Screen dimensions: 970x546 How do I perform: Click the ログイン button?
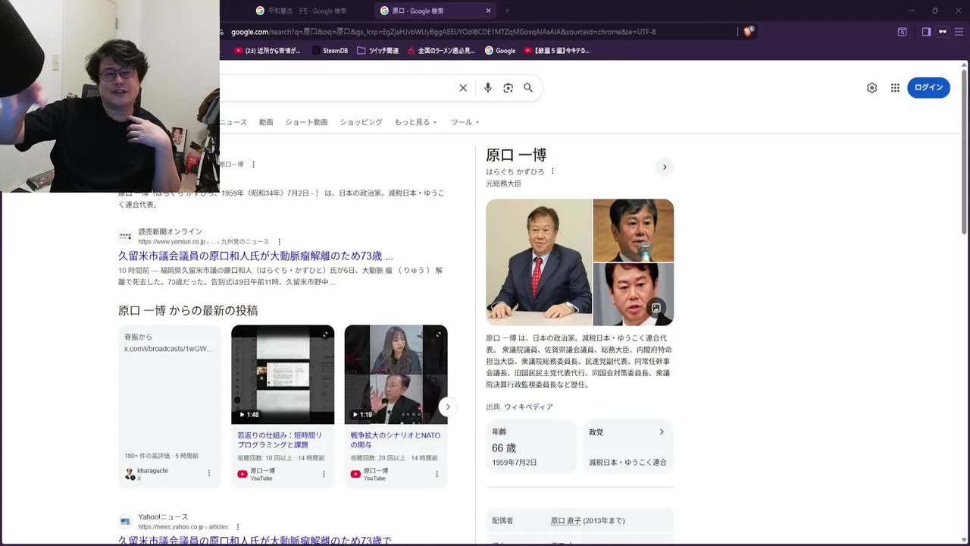(x=928, y=87)
